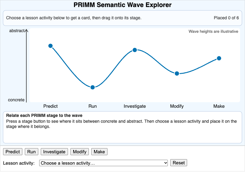Click the Make point on the wave

click(219, 58)
